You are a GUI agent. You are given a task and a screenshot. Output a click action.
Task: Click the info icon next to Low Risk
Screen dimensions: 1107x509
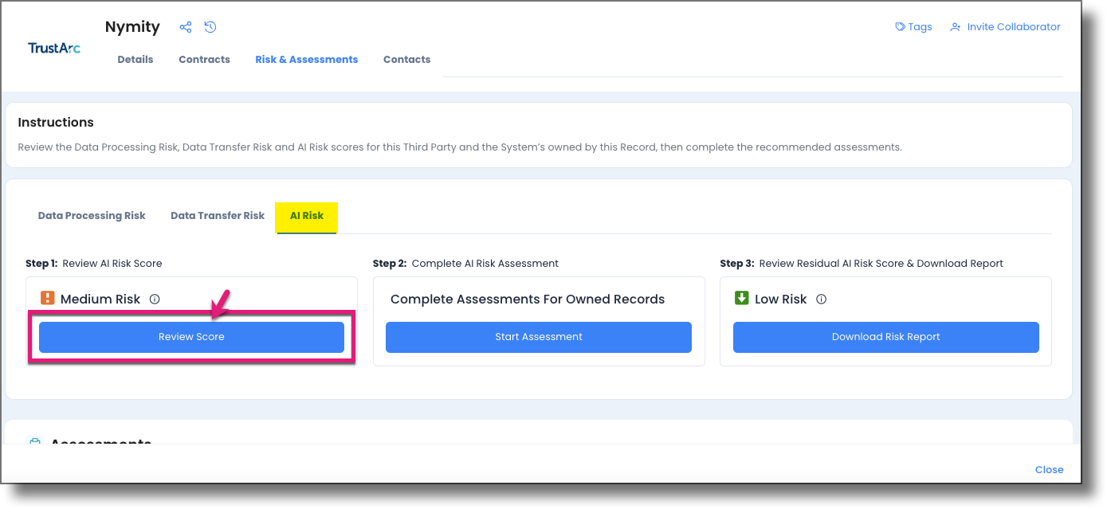point(821,300)
